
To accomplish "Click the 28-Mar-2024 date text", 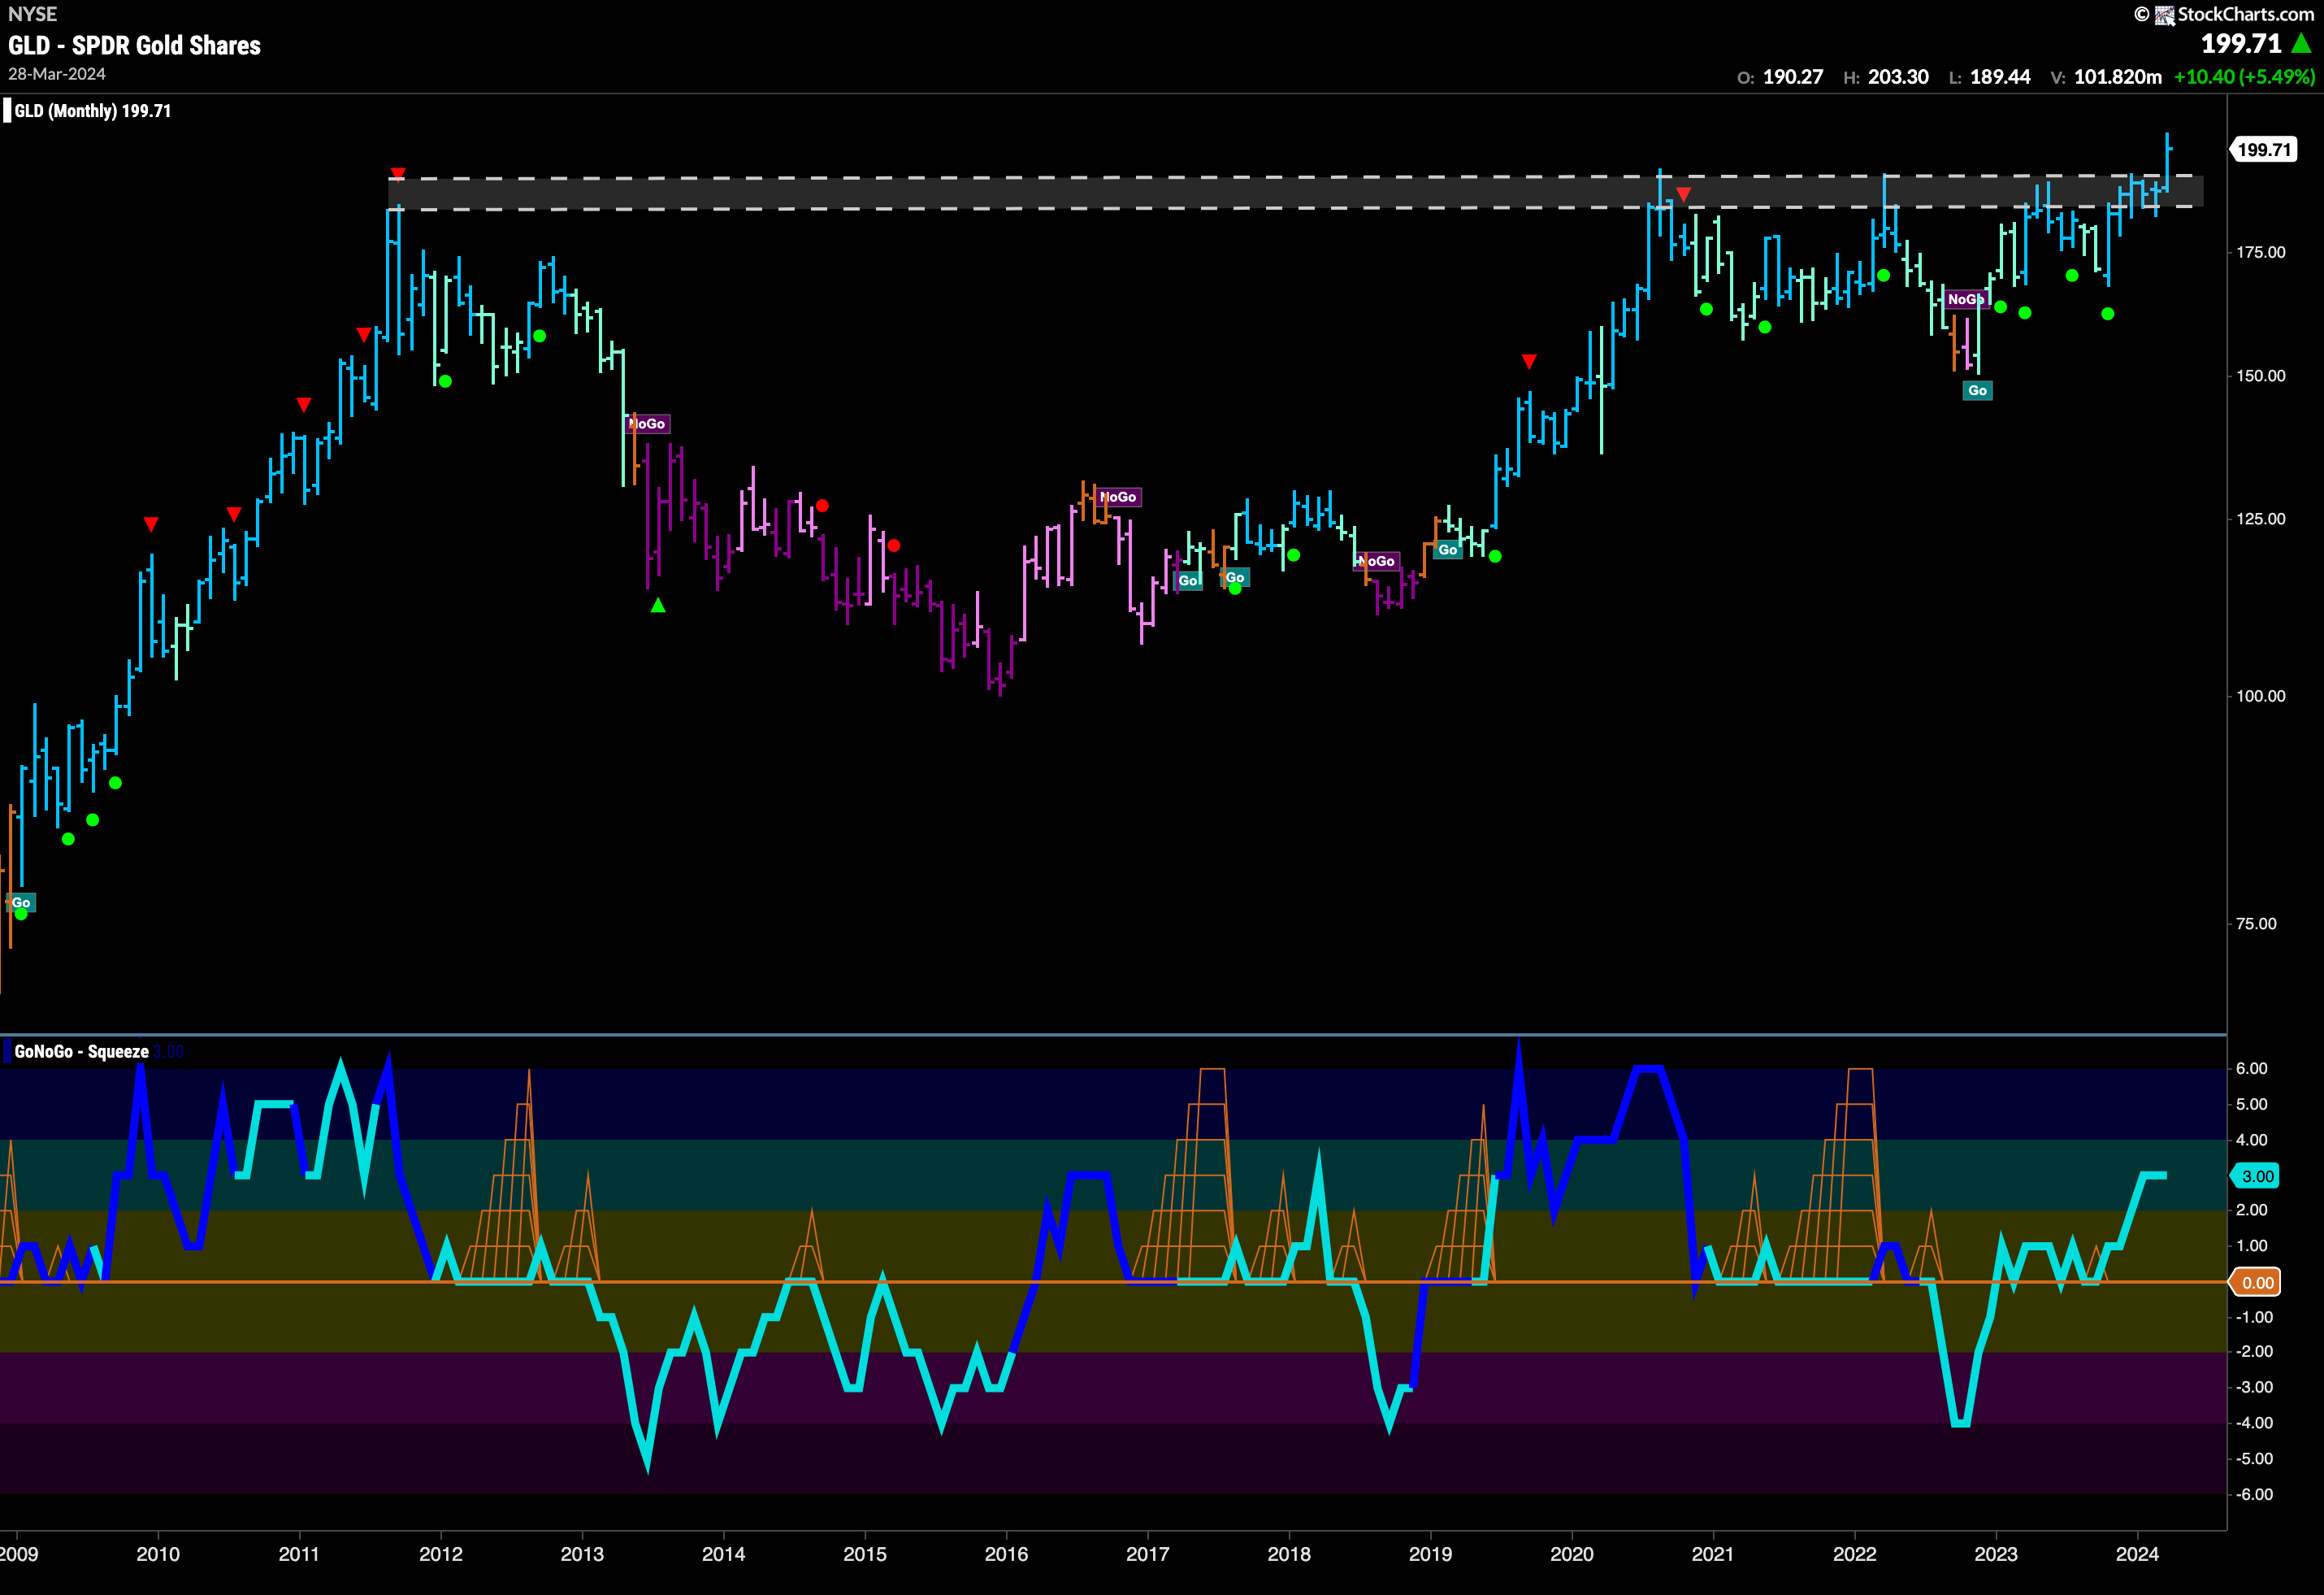I will pyautogui.click(x=56, y=74).
